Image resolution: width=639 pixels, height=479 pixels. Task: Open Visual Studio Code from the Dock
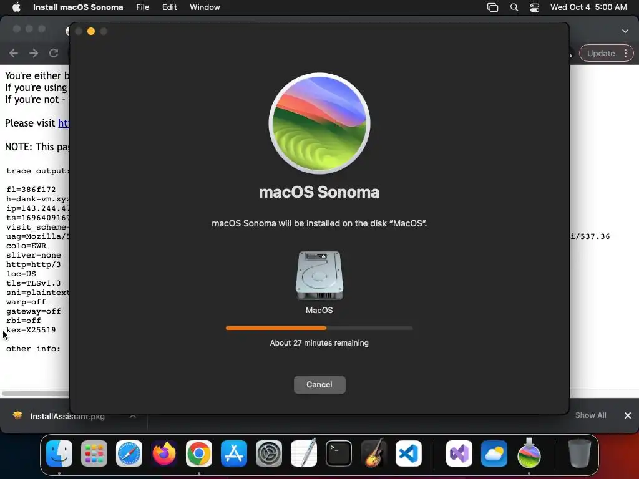coord(409,453)
